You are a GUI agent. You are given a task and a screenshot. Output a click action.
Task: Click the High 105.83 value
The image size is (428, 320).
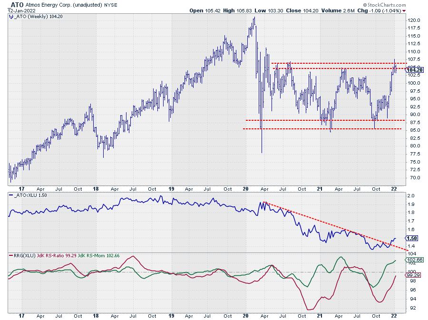(238, 10)
